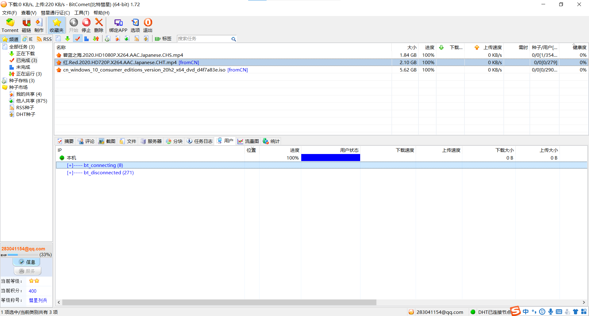Open the 文件(F) menu
589x316 pixels.
[x=10, y=13]
